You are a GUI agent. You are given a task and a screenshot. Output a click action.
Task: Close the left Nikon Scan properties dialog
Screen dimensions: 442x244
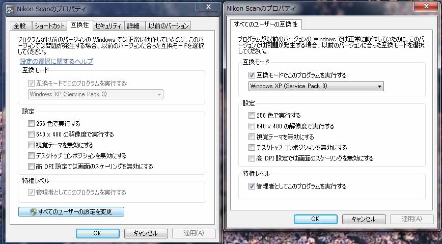208,7
